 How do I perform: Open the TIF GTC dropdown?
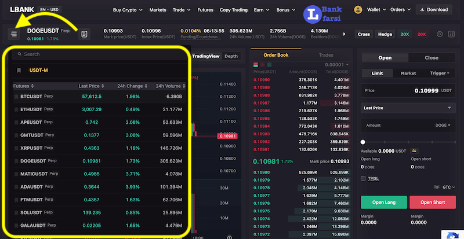(448, 188)
